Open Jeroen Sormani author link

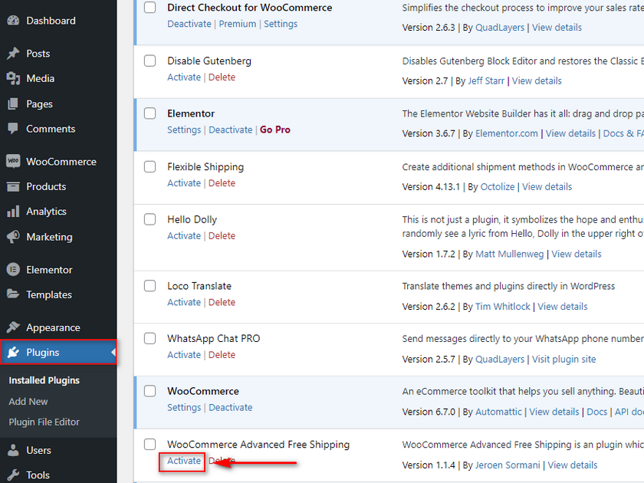pyautogui.click(x=508, y=465)
